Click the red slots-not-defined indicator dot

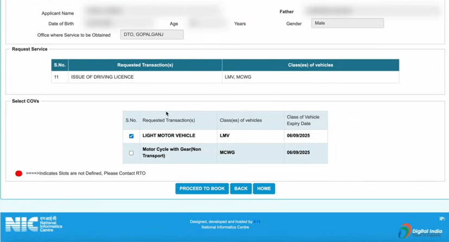point(18,173)
